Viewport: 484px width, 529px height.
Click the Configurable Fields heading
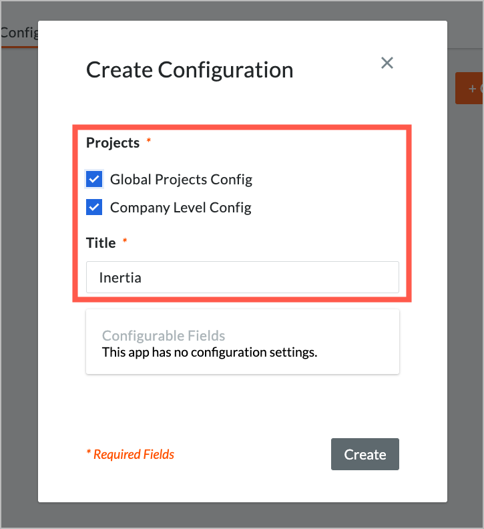[164, 336]
